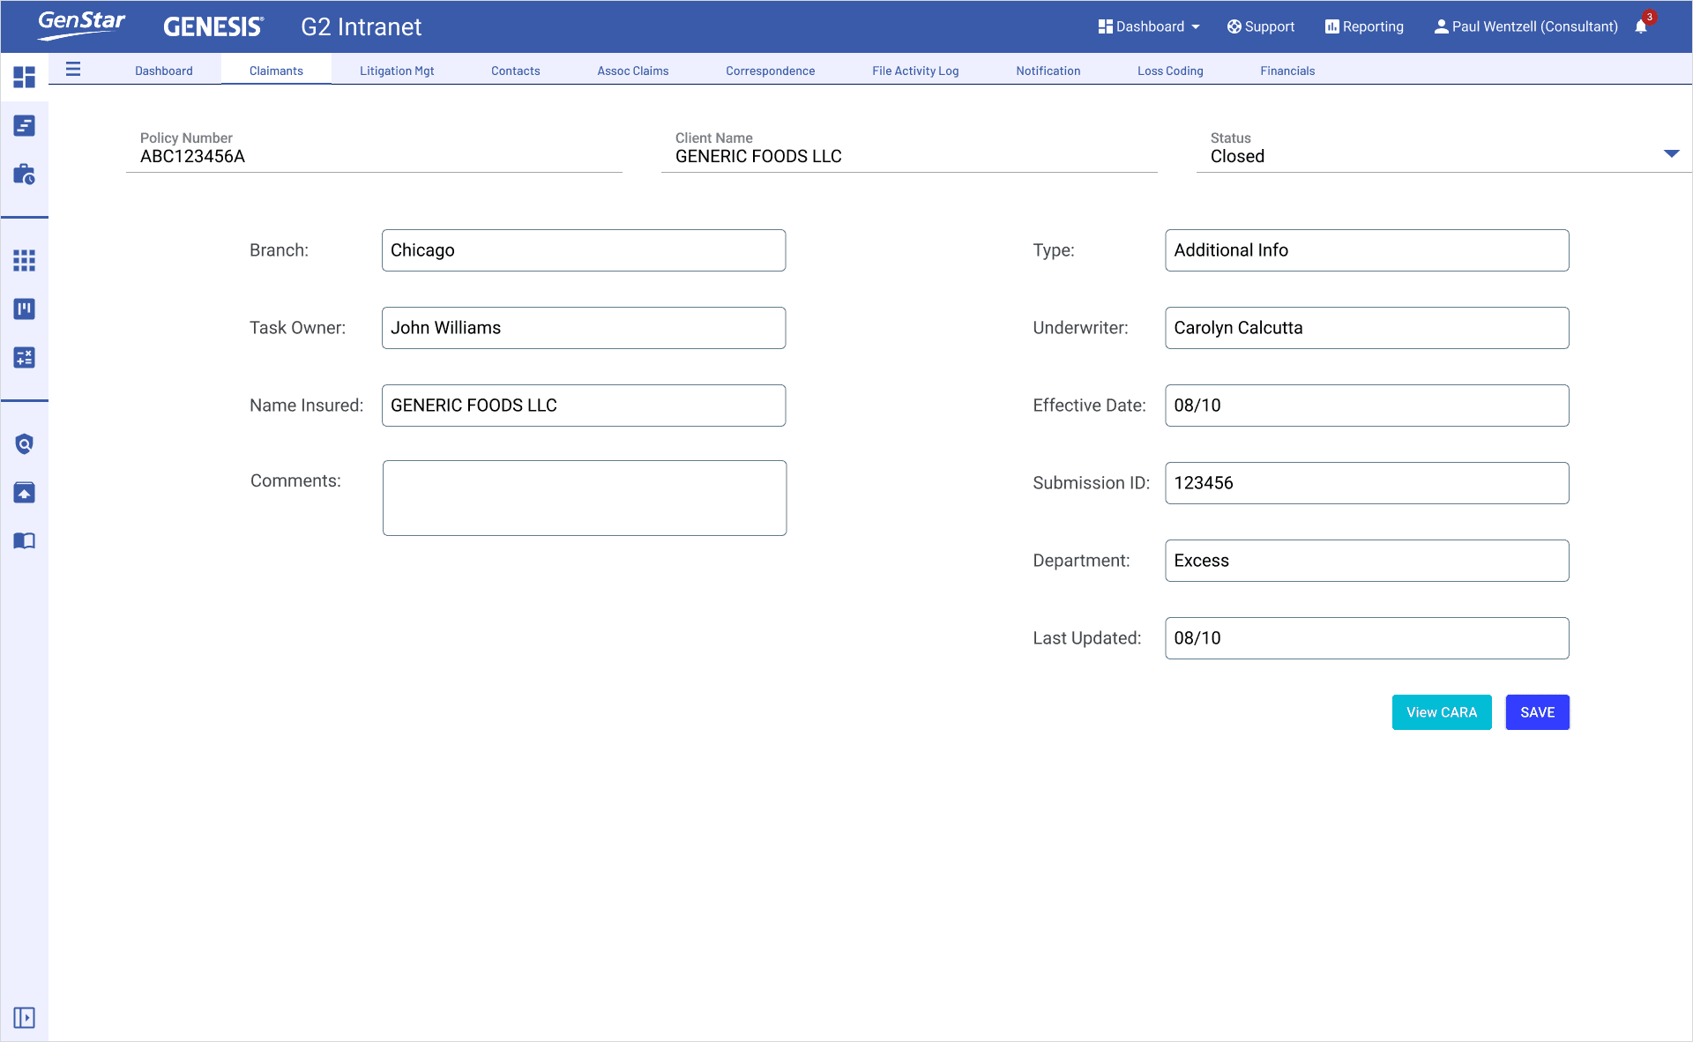Open the shield search icon in sidebar
The height and width of the screenshot is (1042, 1693).
[25, 443]
